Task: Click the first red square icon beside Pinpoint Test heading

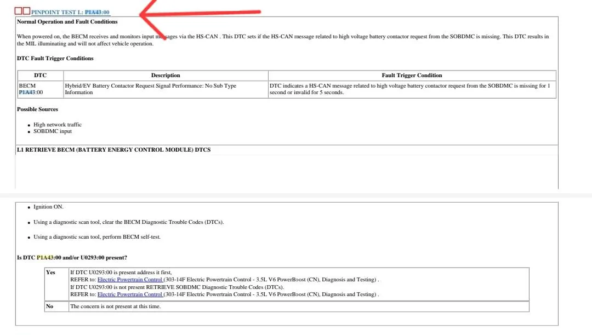Action: [x=18, y=11]
